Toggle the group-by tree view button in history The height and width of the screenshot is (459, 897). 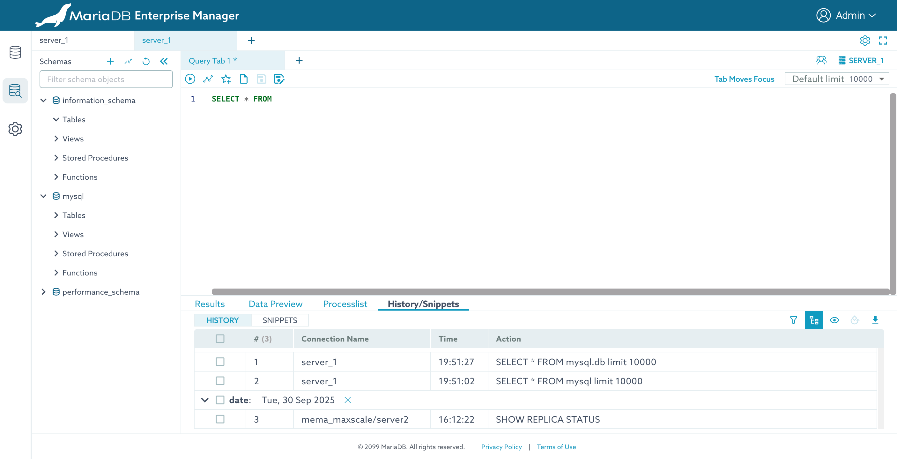tap(814, 320)
